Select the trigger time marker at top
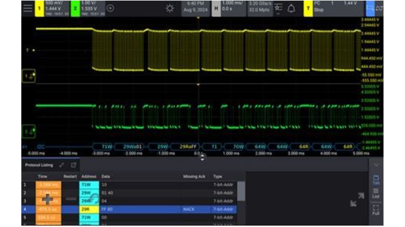Viewport: 405px width, 227px height. 199,18
